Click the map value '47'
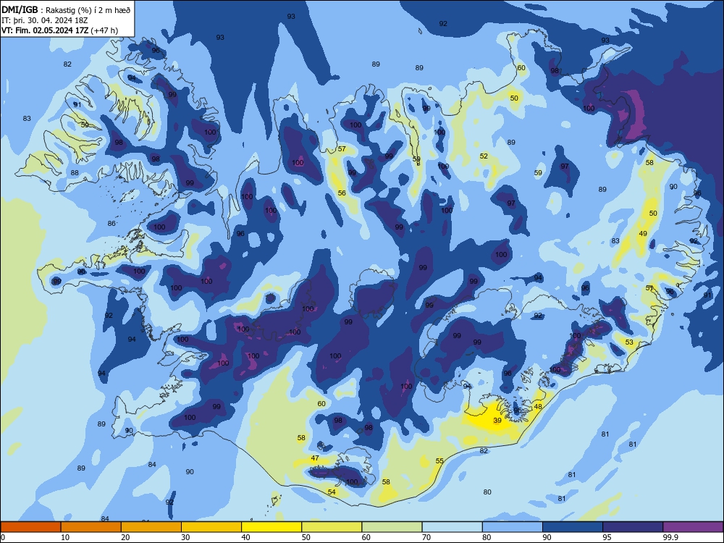724x543 pixels. [x=315, y=458]
